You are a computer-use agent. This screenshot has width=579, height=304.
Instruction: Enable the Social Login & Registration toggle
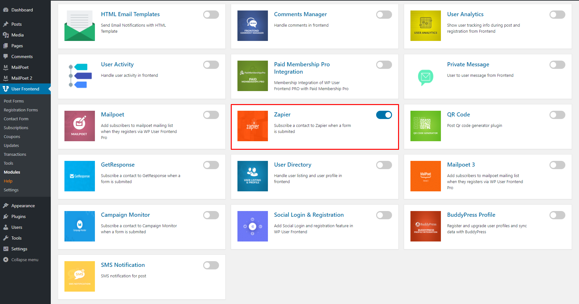384,215
